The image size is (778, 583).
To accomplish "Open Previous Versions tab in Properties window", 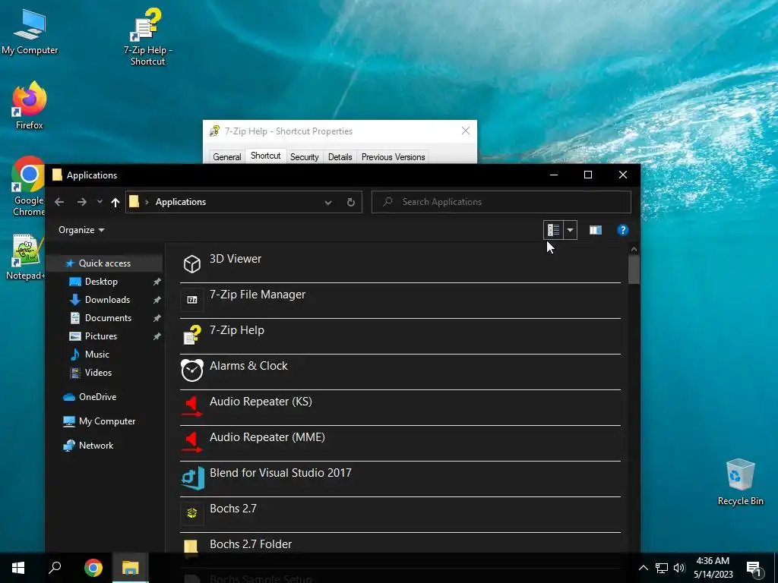I will pyautogui.click(x=393, y=157).
